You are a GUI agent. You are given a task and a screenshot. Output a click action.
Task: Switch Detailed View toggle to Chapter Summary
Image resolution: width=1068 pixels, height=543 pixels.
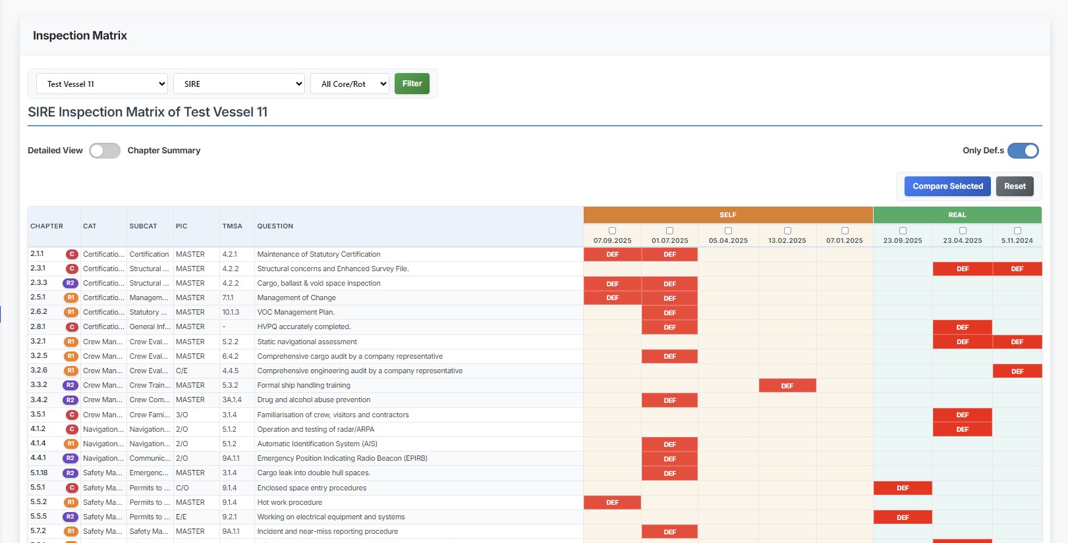point(105,151)
